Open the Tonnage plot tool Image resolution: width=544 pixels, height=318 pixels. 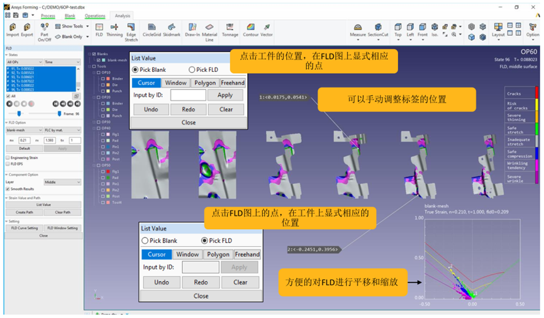tap(230, 30)
